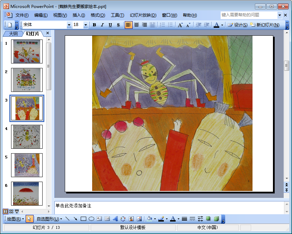Open the 文件(F) menu
This screenshot has width=292, height=234.
pos(22,15)
